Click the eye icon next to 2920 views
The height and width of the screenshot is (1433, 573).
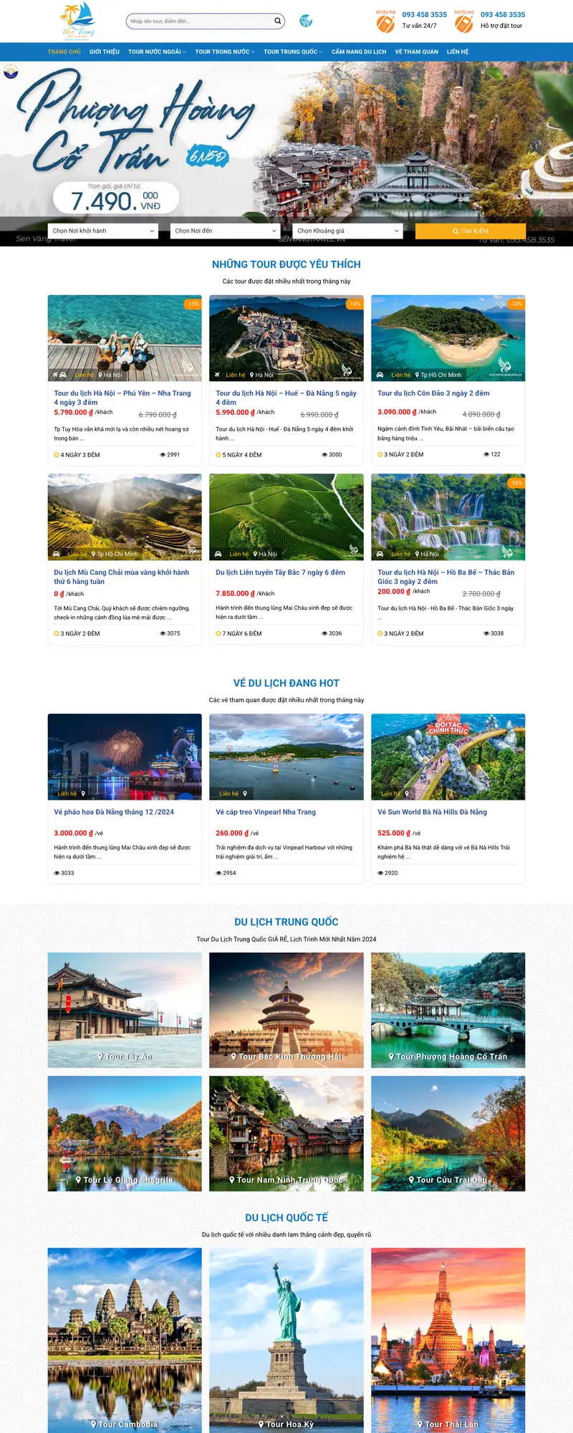point(380,873)
